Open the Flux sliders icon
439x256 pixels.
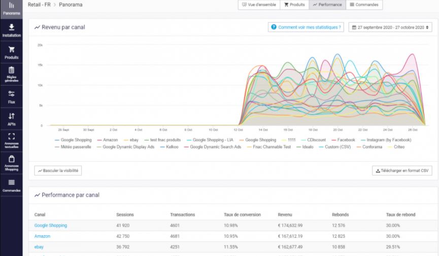tap(12, 94)
